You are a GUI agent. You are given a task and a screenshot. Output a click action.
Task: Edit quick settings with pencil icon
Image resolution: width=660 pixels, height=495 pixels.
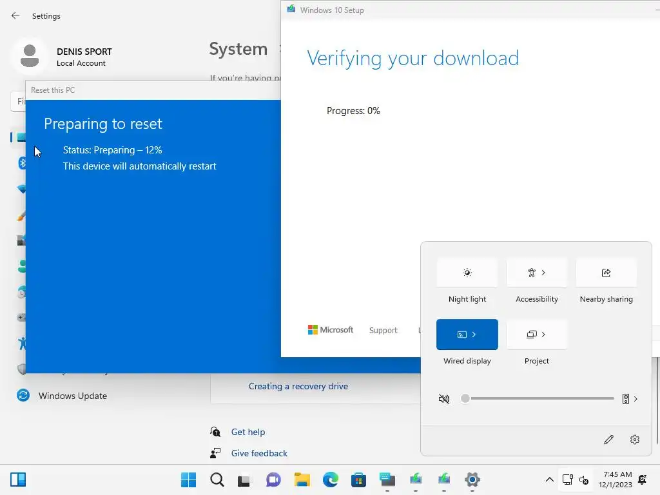coord(608,440)
